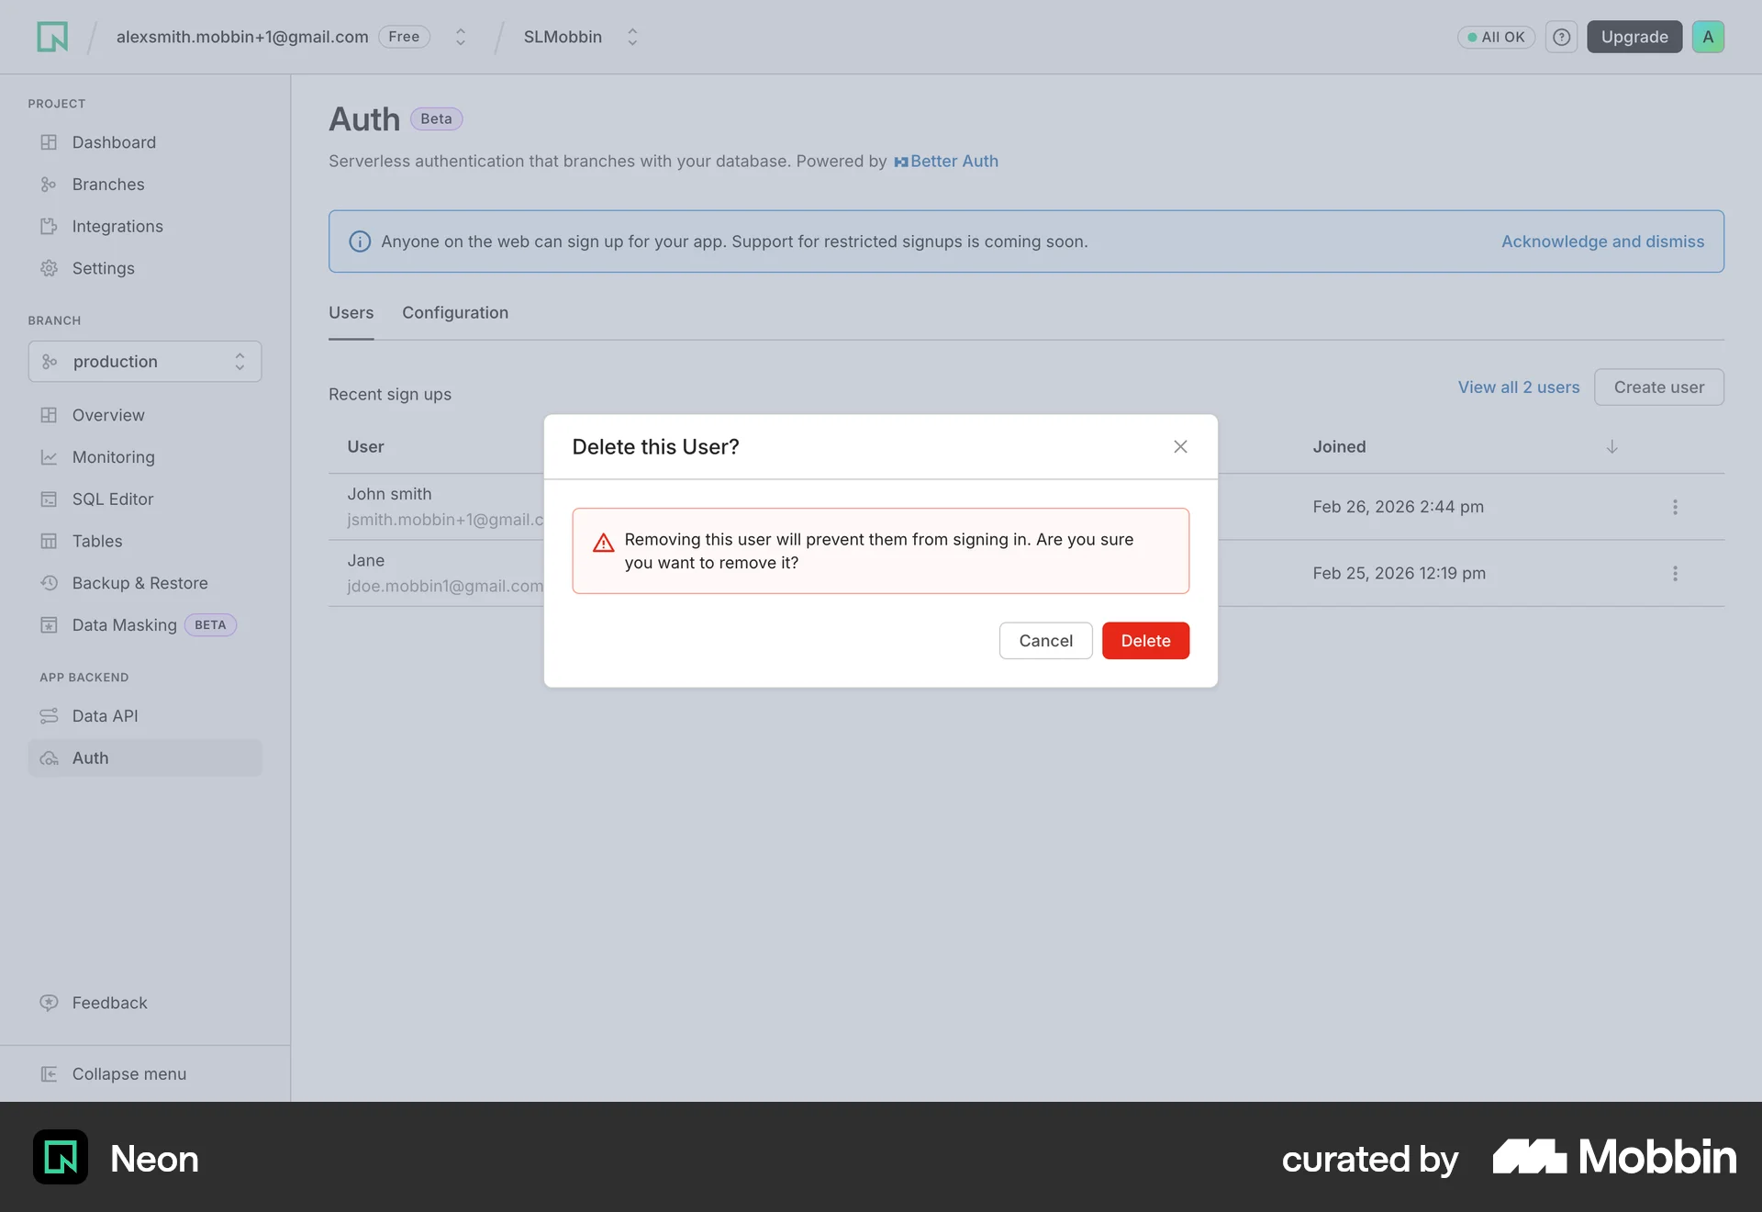This screenshot has width=1762, height=1212.
Task: Click Collapse menu label
Action: [x=129, y=1074]
